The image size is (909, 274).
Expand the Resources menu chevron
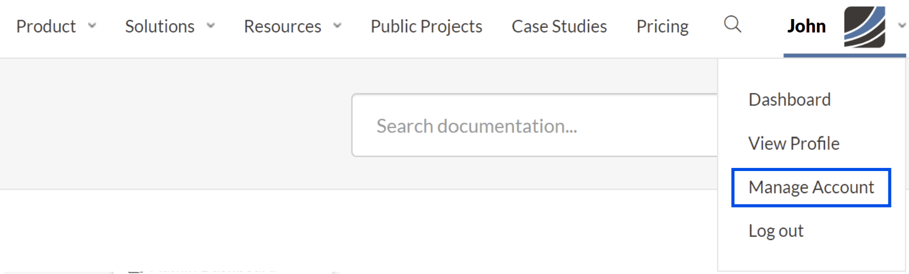click(x=337, y=25)
